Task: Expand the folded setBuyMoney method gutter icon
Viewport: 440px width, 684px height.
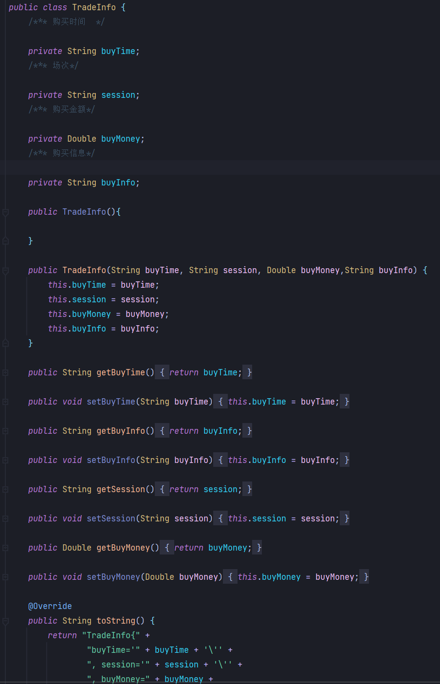Action: click(x=5, y=577)
